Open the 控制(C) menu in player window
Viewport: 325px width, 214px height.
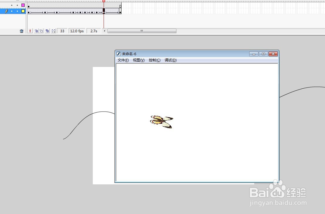(154, 60)
